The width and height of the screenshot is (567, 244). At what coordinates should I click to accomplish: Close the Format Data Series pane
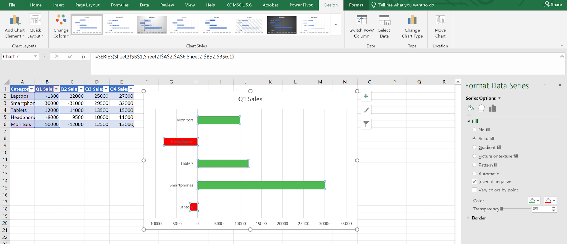[560, 85]
